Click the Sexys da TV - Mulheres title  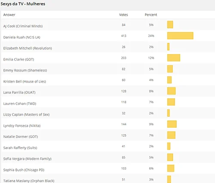tap(23, 4)
